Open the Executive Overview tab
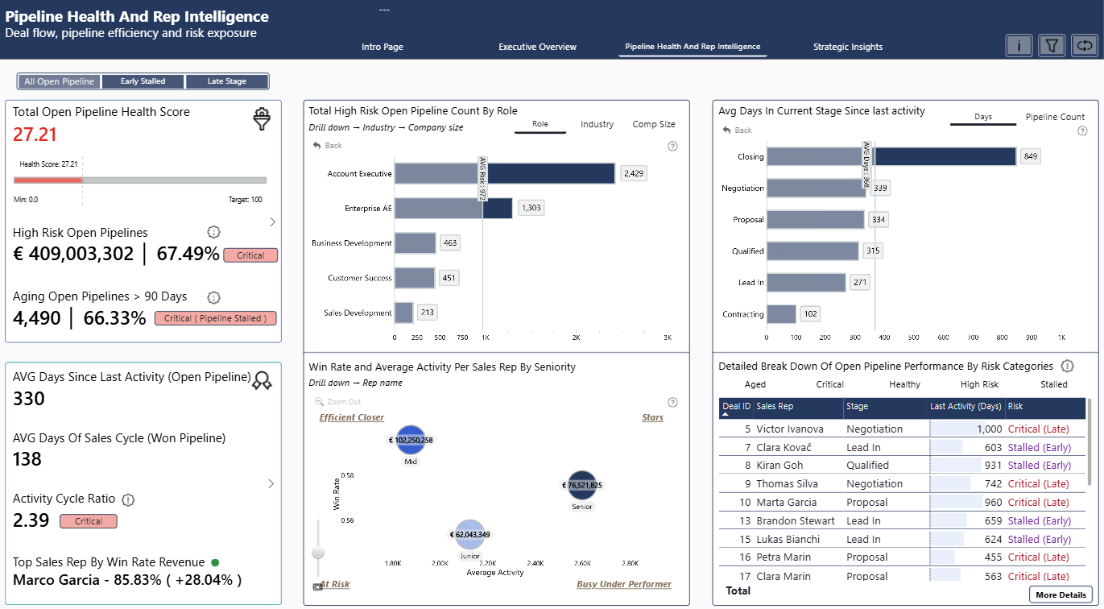Screen dimensions: 1104x609 pos(538,47)
